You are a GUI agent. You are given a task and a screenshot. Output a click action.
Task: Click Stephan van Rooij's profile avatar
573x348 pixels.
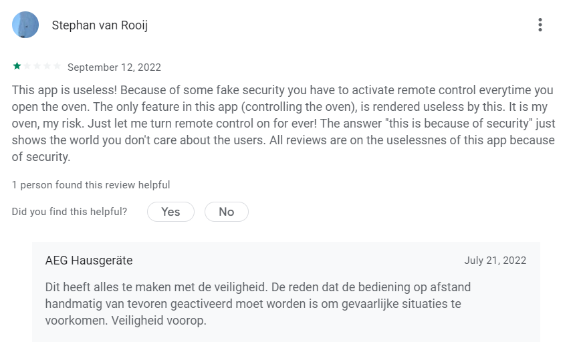[25, 25]
